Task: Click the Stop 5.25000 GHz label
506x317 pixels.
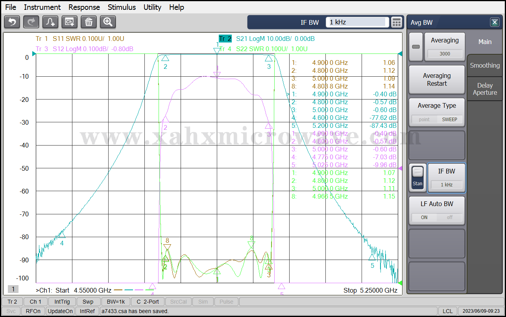Action: click(x=370, y=290)
